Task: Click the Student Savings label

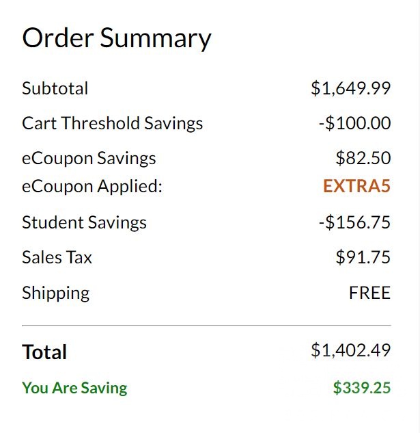Action: 84,223
